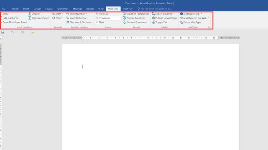Open Math Input Panel
The height and width of the screenshot is (150, 268).
(14, 22)
